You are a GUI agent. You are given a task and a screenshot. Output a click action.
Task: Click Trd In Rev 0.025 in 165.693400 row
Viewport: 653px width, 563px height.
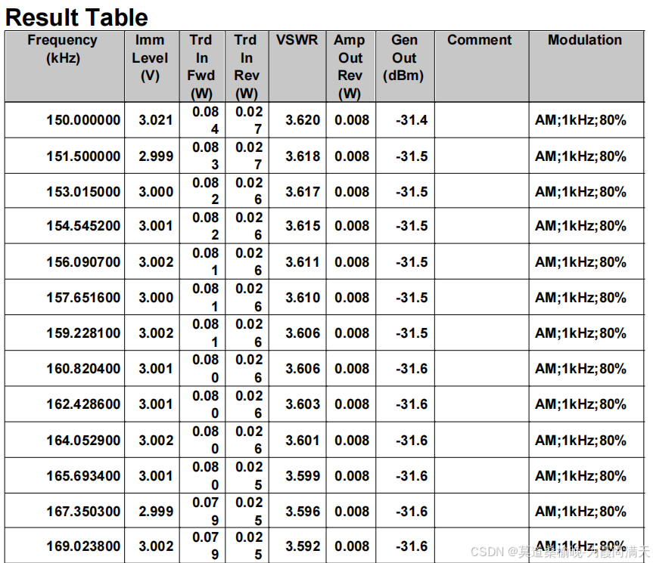point(249,475)
